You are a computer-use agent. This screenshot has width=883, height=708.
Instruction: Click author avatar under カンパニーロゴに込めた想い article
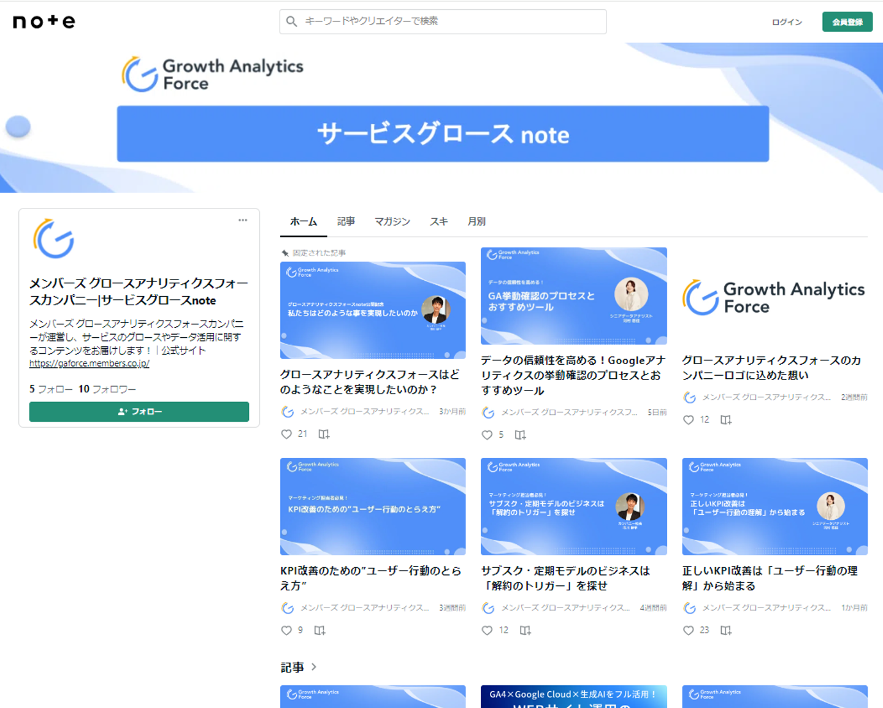click(x=689, y=397)
